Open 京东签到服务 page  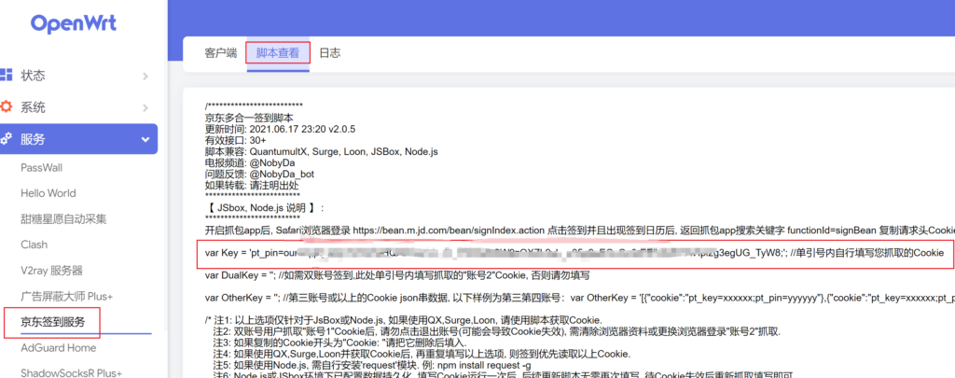click(52, 323)
